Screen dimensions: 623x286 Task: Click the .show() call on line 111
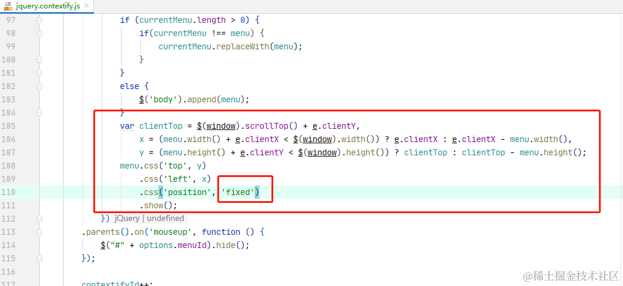click(158, 205)
